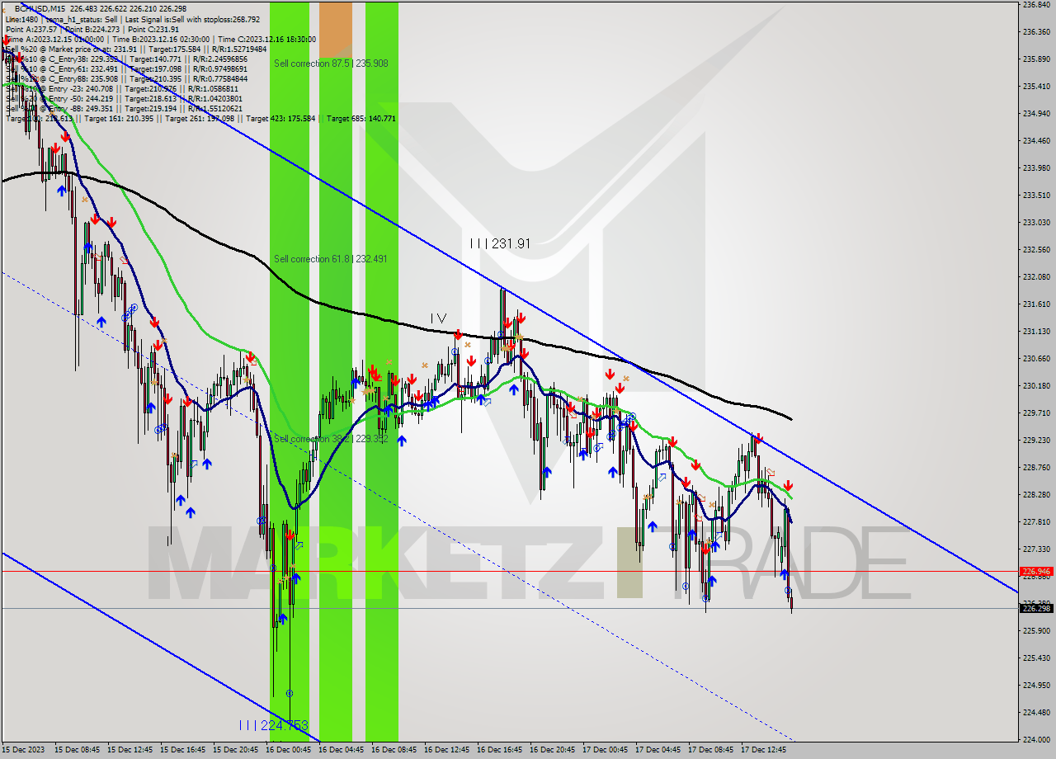Click the C_Entry38: 229.352 row
The height and width of the screenshot is (759, 1056).
pos(125,59)
